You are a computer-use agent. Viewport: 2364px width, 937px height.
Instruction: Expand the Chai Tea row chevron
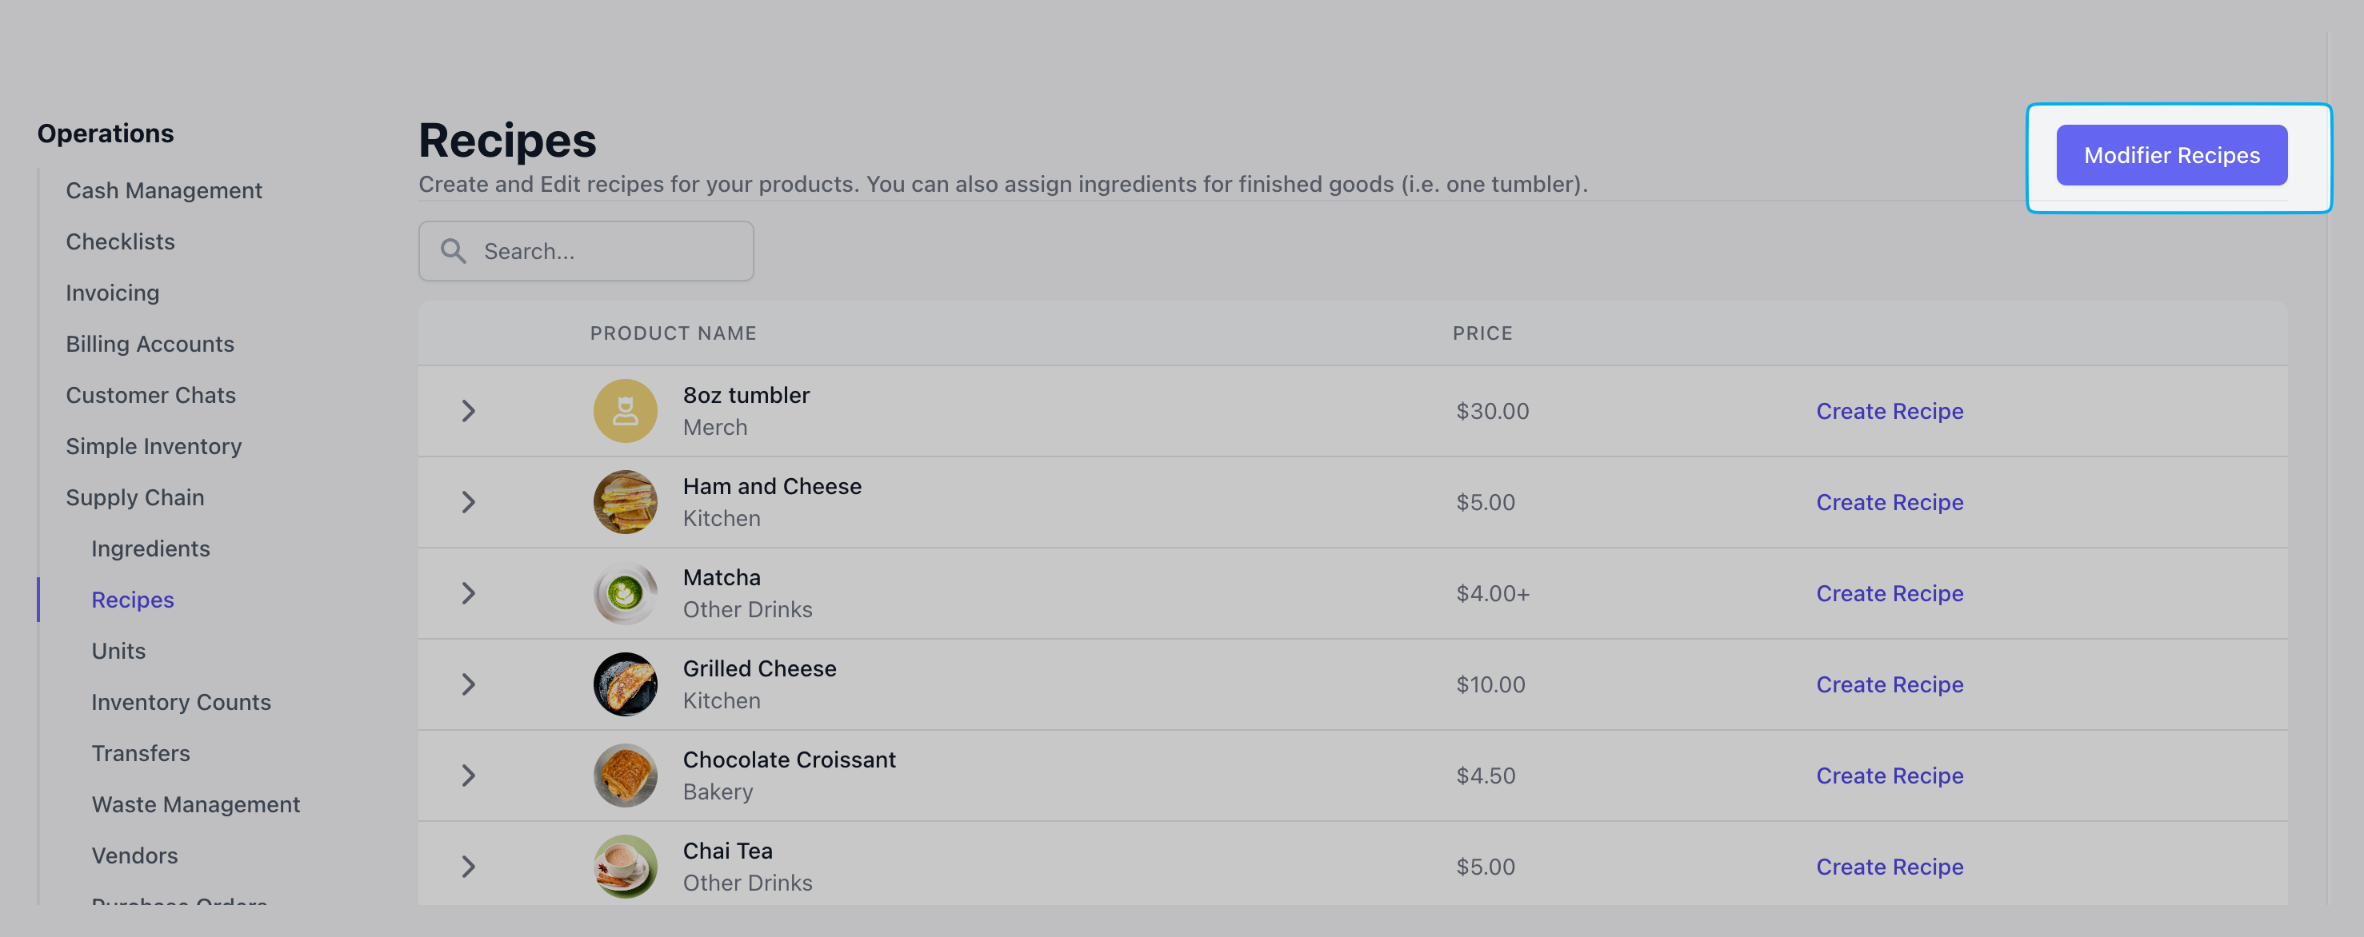tap(468, 867)
